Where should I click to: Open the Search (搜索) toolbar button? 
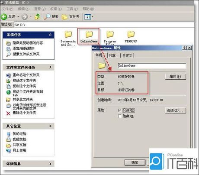tap(51, 17)
